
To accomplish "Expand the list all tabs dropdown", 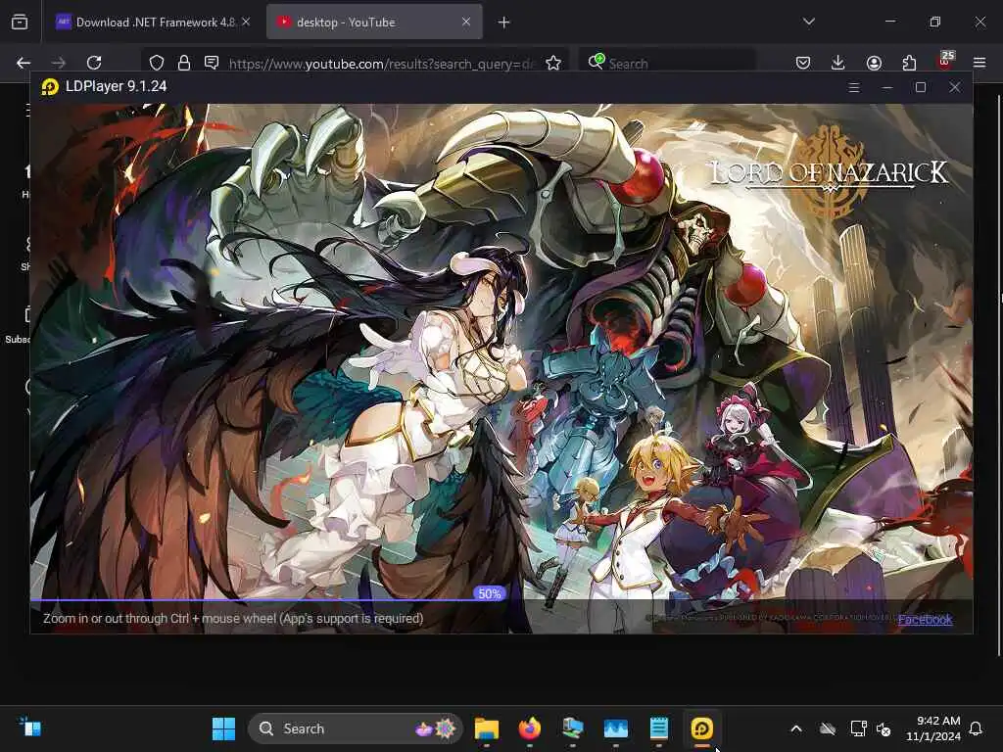I will coord(808,22).
